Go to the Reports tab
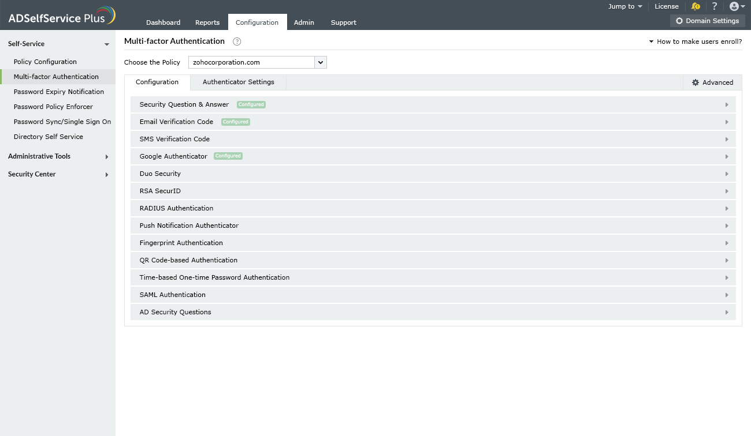Screen dimensions: 751x436 click(x=207, y=22)
